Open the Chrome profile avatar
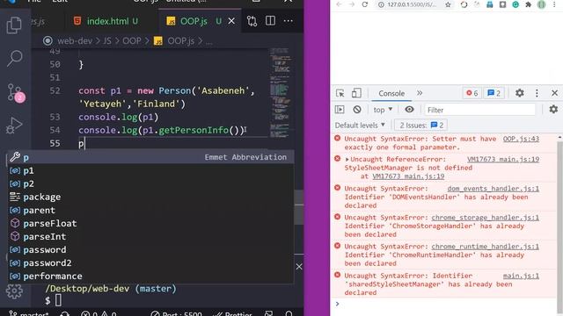Viewport: 563px width, 316px height. click(x=542, y=4)
